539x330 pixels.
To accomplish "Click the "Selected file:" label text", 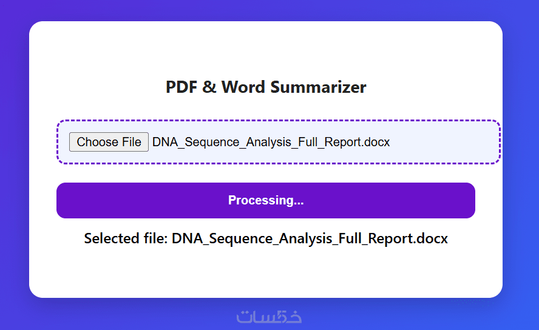I will coord(126,238).
